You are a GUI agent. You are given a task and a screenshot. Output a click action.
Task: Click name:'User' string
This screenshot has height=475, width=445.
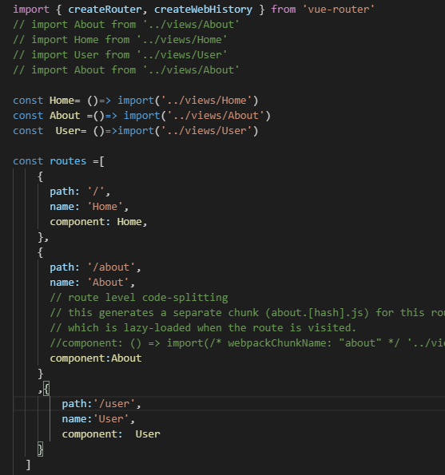coord(111,419)
